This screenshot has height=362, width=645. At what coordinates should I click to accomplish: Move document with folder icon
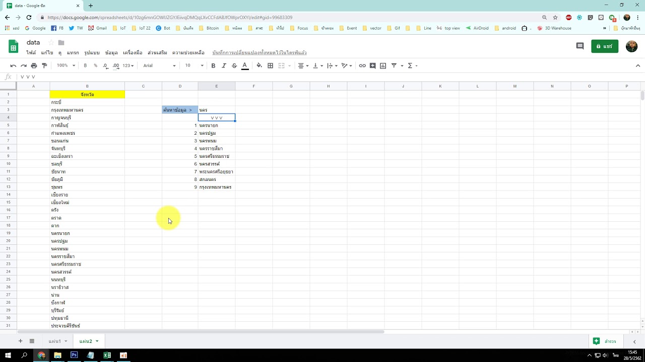coord(61,43)
